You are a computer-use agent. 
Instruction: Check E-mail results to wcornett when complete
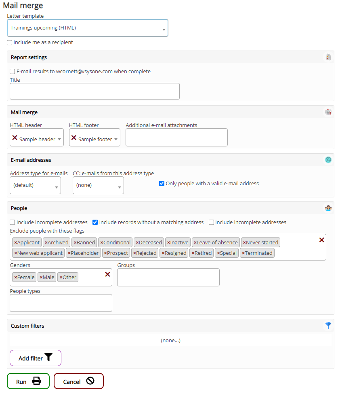(x=13, y=72)
